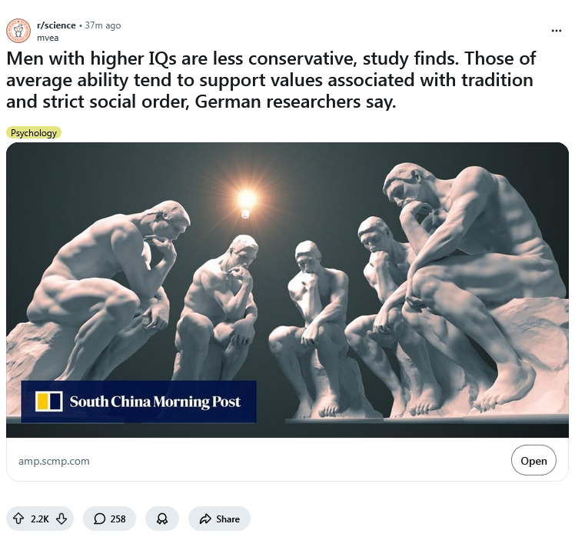Viewport: 575px width, 537px height.
Task: Check the 2.2K vote score
Action: pyautogui.click(x=40, y=519)
